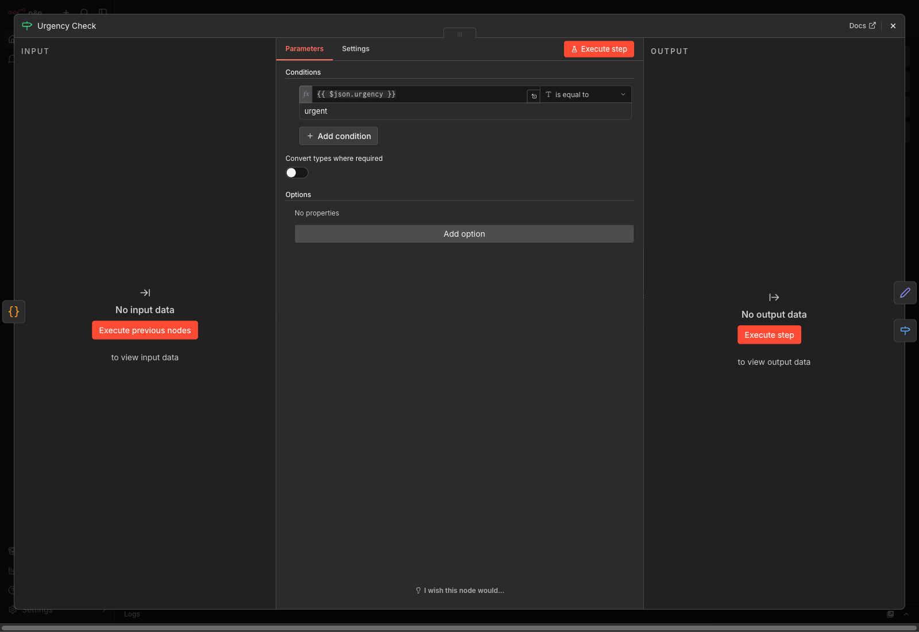Click the Urgency Check node icon

27,26
